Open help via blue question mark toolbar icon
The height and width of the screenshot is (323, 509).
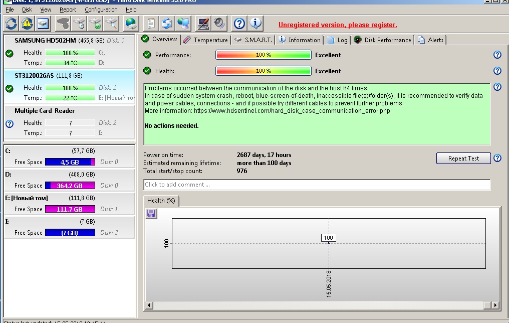point(239,23)
